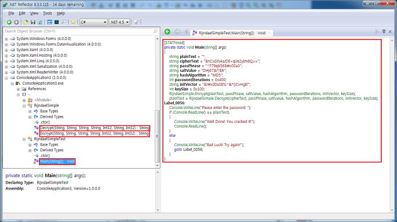Click the magnifying glass Search icon in the toolbar
397x222 pixels.
(64, 22)
